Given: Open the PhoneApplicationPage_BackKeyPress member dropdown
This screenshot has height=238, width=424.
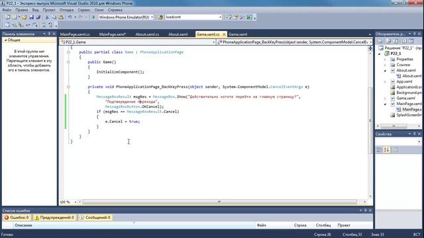Looking at the screenshot, I should tap(370, 42).
